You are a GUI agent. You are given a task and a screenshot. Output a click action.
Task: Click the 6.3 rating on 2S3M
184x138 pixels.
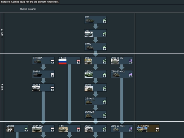click(105, 49)
